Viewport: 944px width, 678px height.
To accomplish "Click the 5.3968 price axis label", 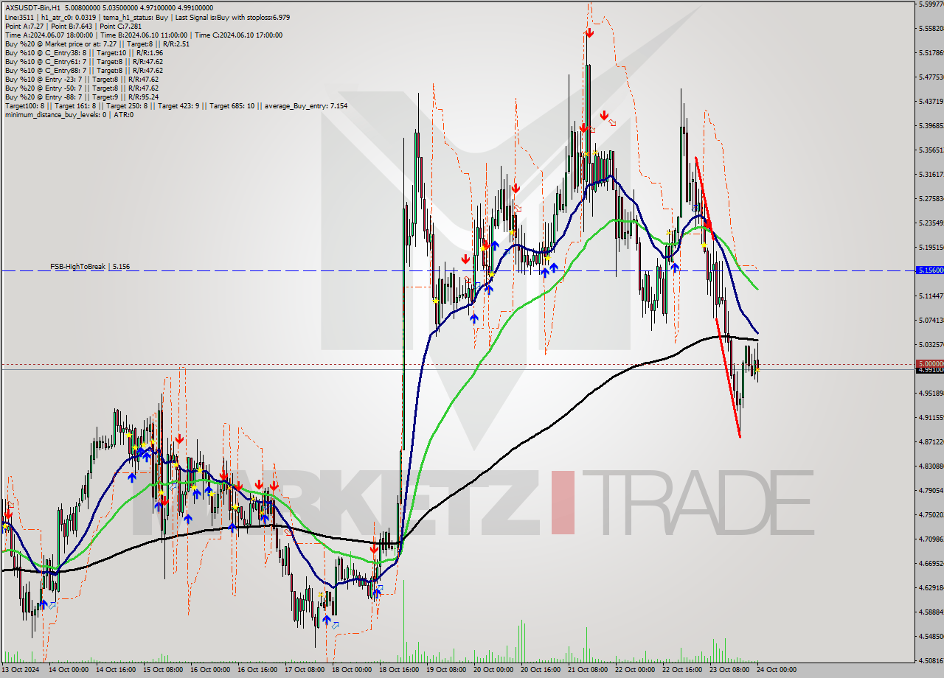I will (930, 126).
